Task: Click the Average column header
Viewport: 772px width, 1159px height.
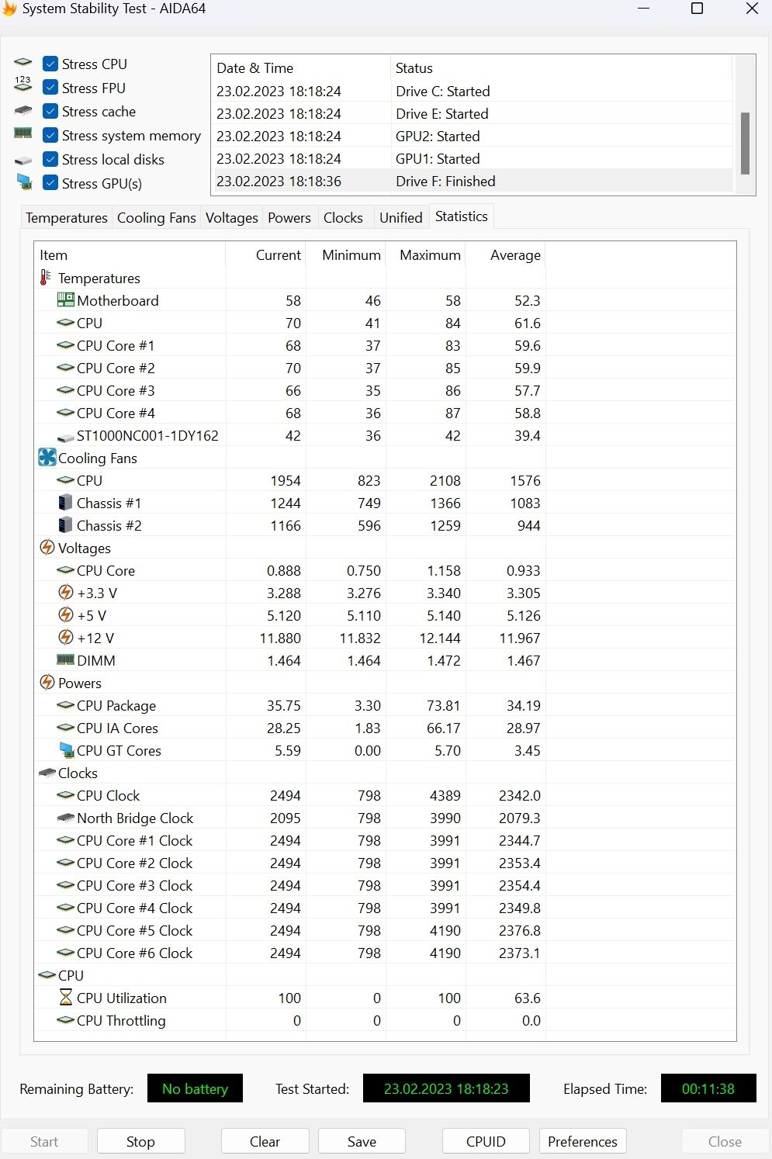Action: click(x=506, y=254)
